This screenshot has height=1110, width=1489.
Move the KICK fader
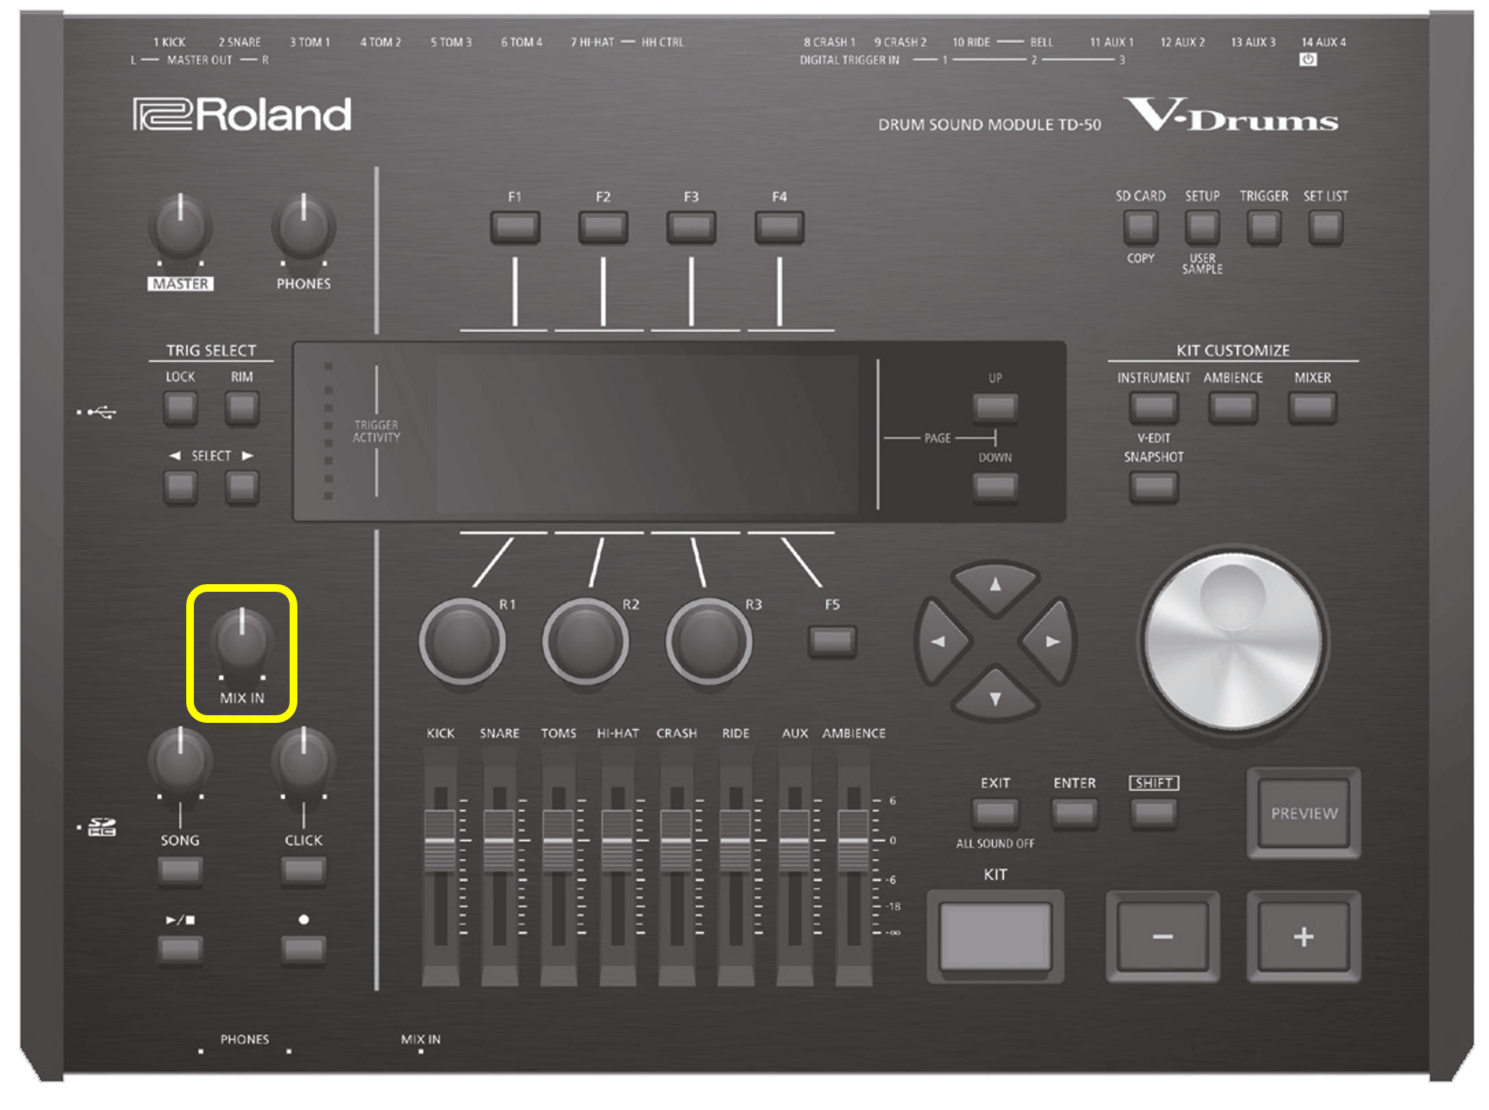click(x=441, y=841)
